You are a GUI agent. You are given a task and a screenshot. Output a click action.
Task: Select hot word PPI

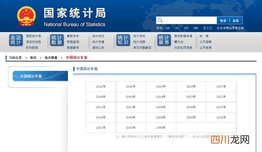click(x=186, y=28)
